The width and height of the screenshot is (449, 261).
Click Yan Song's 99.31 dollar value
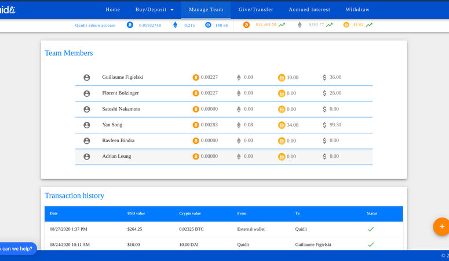click(335, 125)
